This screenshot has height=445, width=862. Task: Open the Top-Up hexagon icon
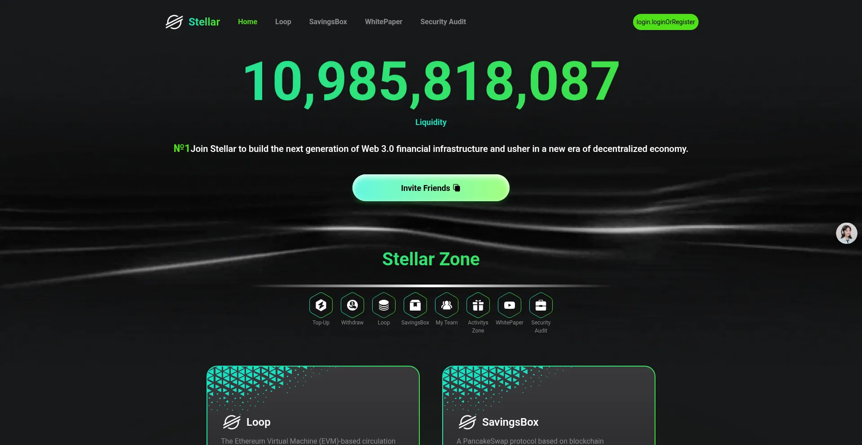click(x=321, y=305)
